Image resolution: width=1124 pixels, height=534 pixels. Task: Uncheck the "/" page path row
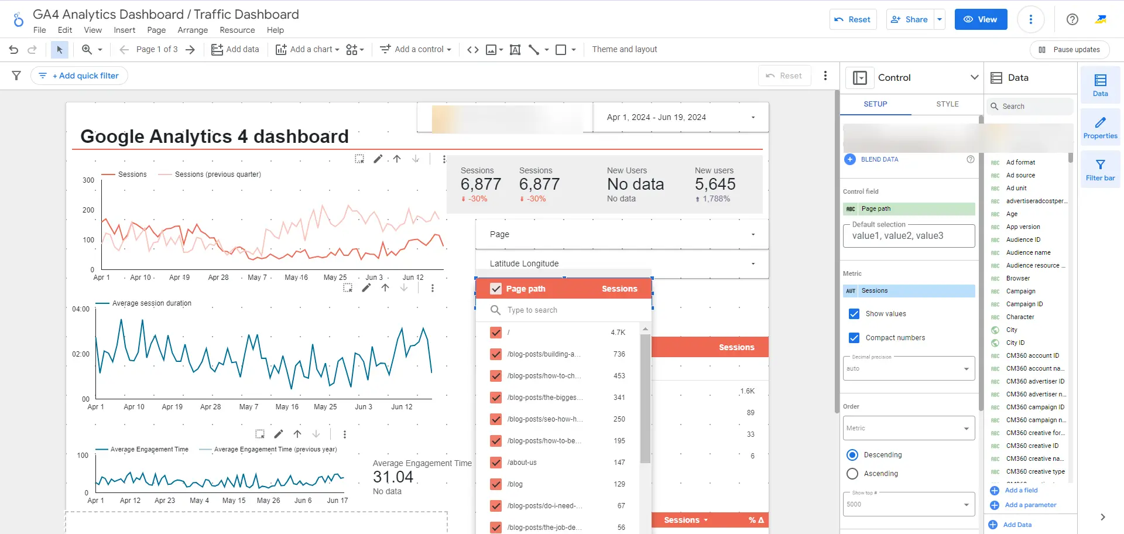(x=496, y=333)
